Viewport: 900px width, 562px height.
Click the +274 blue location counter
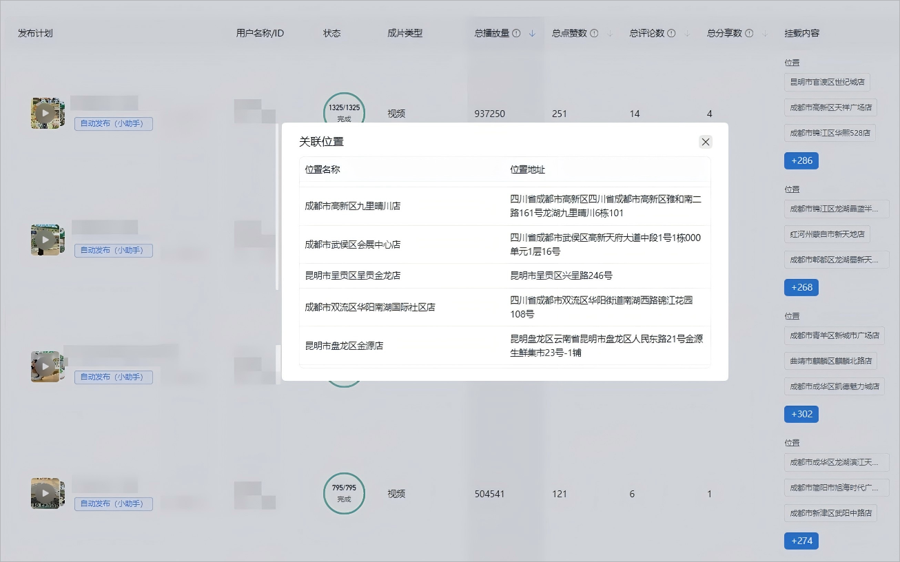click(801, 541)
